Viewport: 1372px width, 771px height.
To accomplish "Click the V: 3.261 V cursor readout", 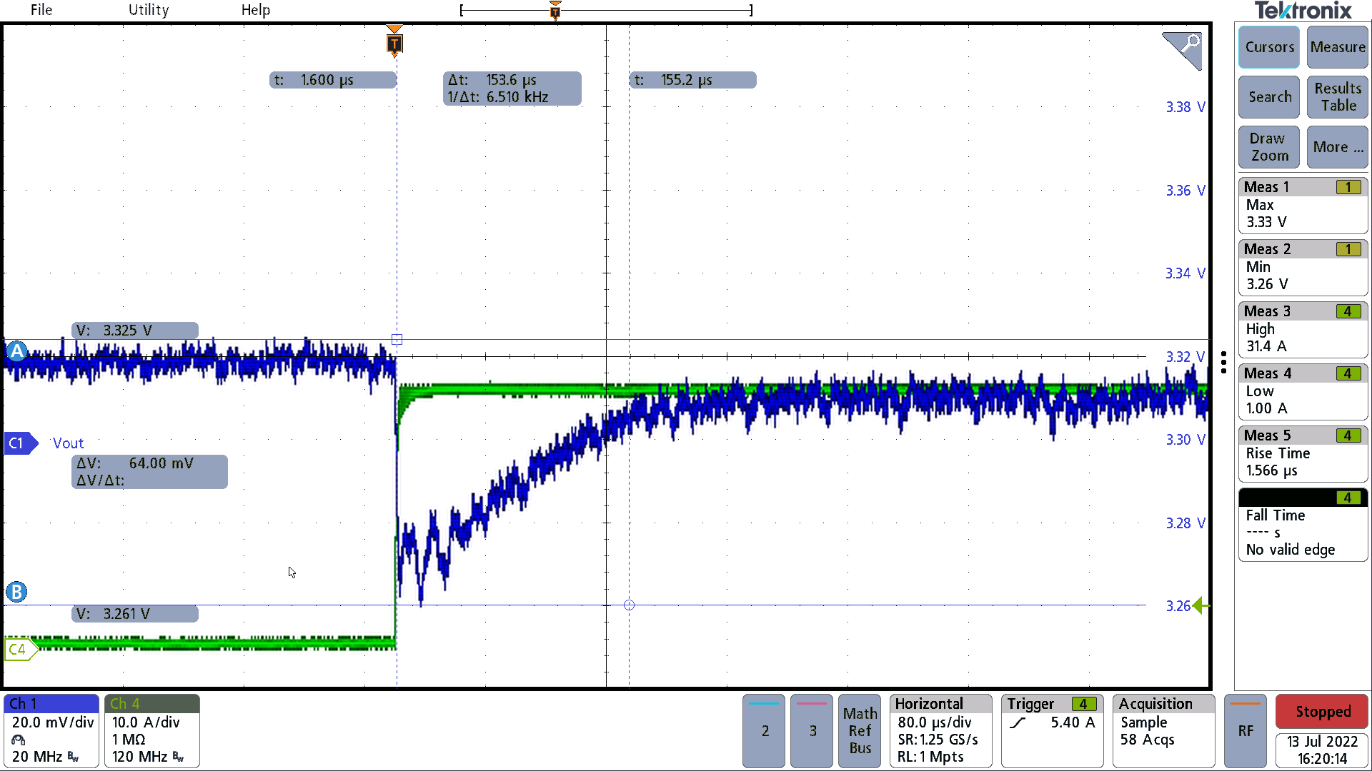I will pos(134,614).
